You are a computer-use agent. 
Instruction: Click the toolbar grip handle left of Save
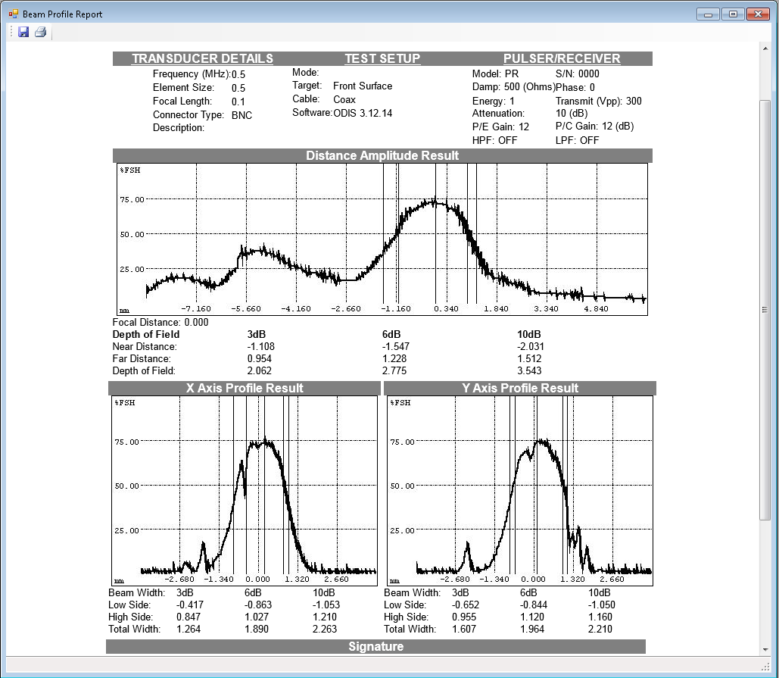(11, 32)
